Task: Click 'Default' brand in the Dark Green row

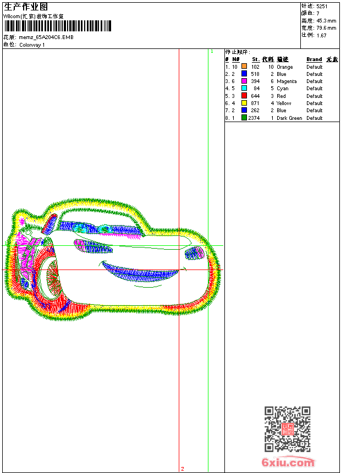Action: pyautogui.click(x=315, y=118)
